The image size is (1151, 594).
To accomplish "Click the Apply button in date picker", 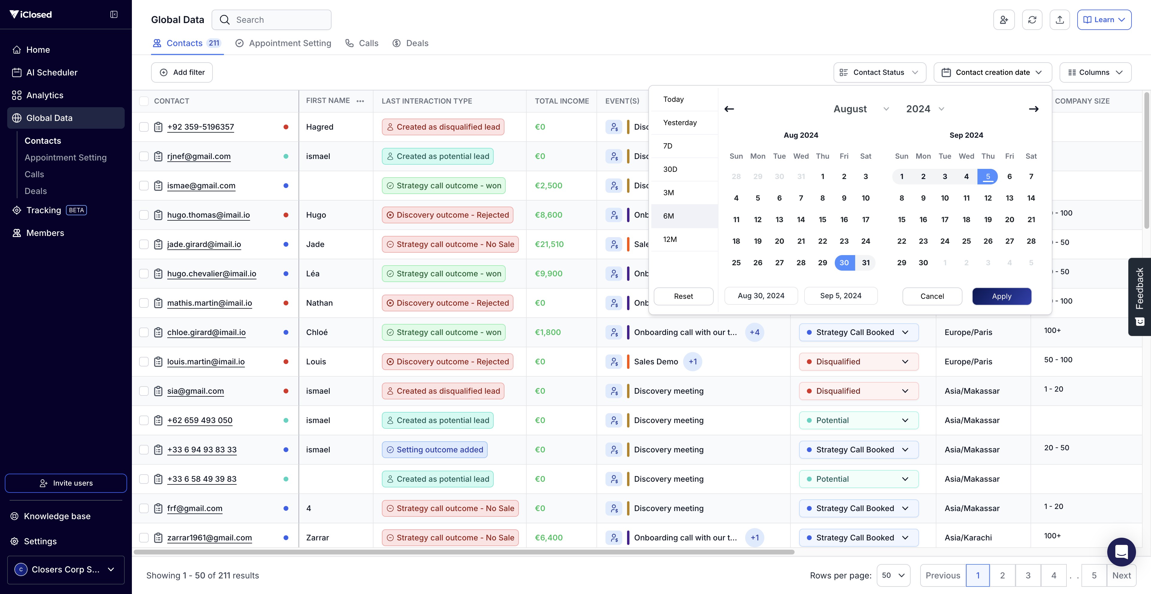I will (x=1001, y=296).
